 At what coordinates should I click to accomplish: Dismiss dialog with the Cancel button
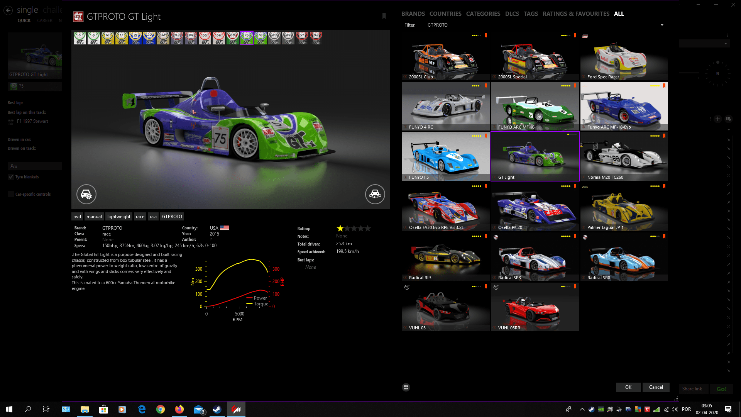[x=656, y=387]
